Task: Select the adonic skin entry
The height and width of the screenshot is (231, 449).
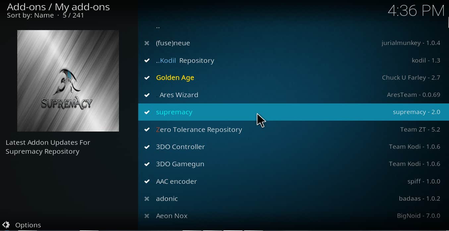Action: (294, 199)
